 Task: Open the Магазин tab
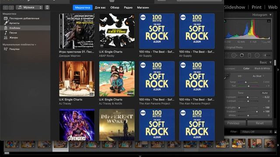(x=143, y=8)
